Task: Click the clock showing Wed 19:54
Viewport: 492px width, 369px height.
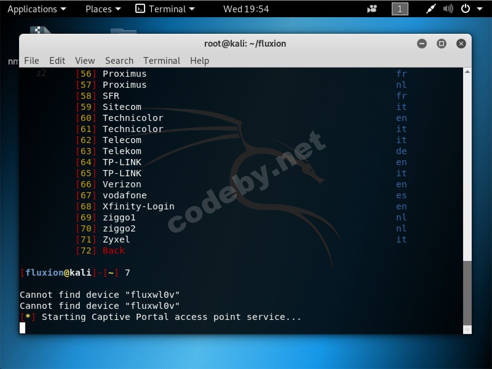Action: pyautogui.click(x=246, y=9)
